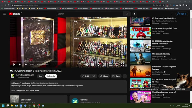
Task: Toggle the autoplay switch
Action: [87, 64]
